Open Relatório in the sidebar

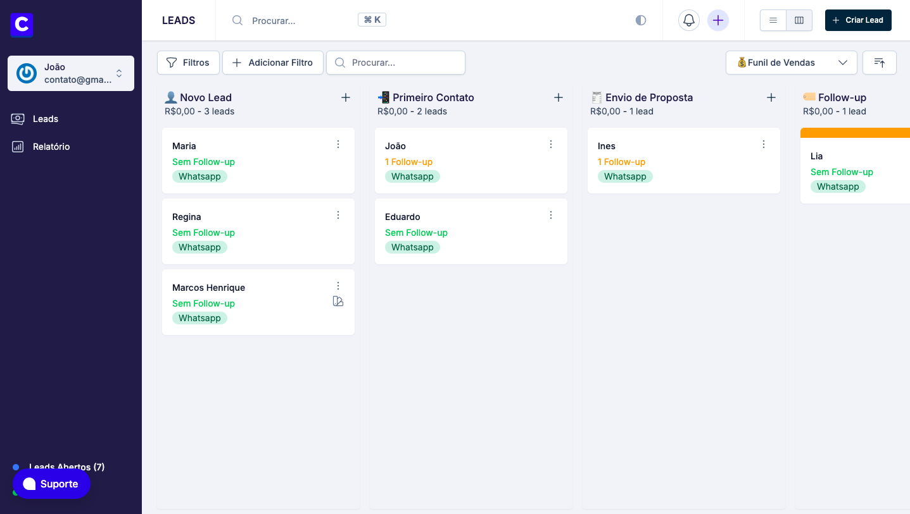pyautogui.click(x=51, y=147)
